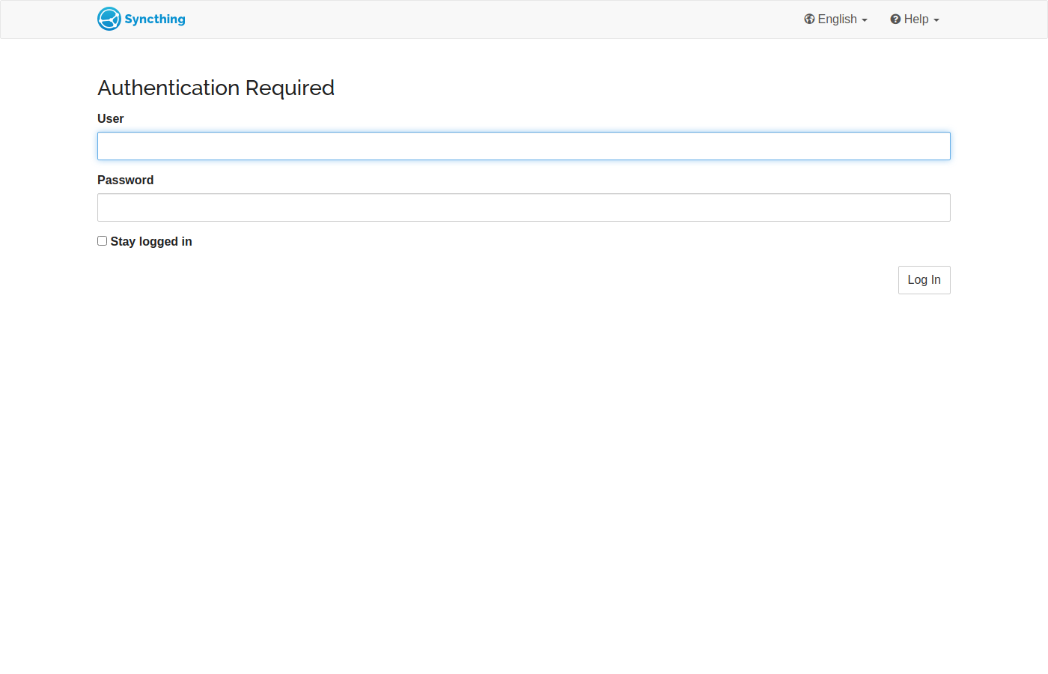Click the Syncthing logo icon
Screen dimensions: 1048x674
[x=109, y=19]
